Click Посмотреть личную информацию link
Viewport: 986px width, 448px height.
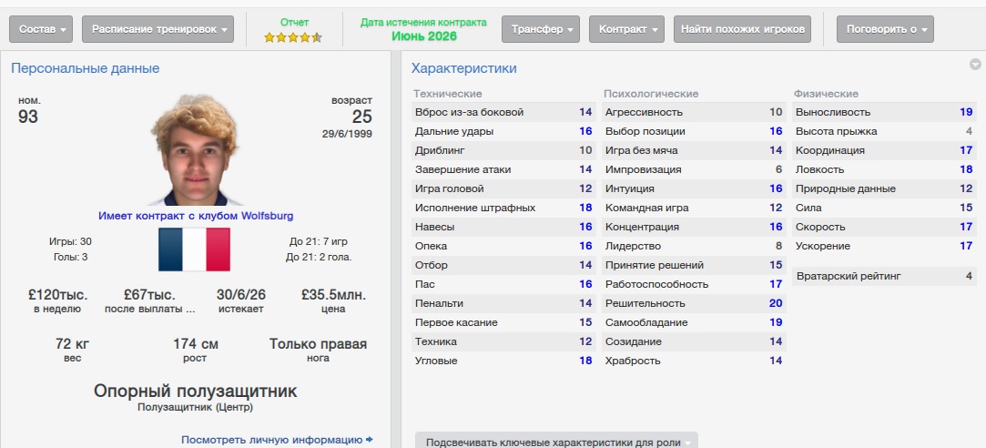click(x=277, y=440)
